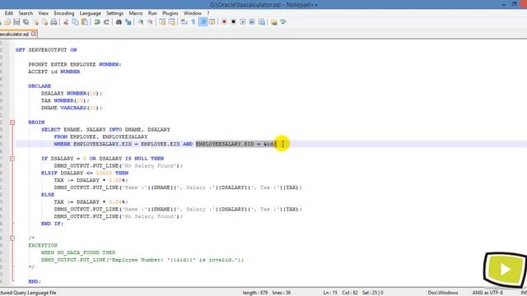Click the 'FROM EMPLOYEE, EMPLOYEESALARY' line
Viewport: 527px width, 296px height.
100,137
